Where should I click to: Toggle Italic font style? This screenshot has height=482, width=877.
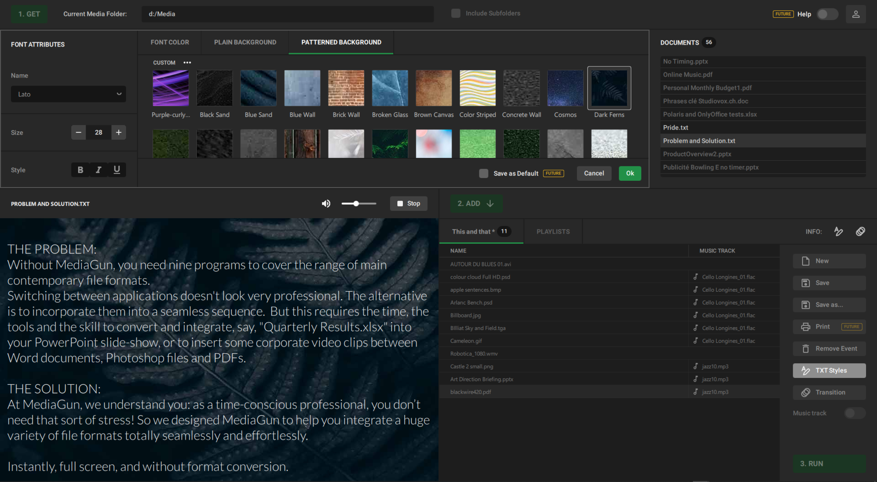click(x=99, y=170)
